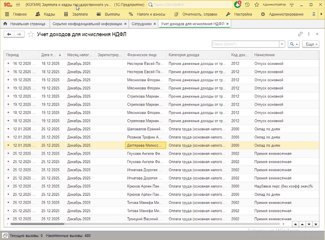Sort by the Период column header

click(x=21, y=55)
